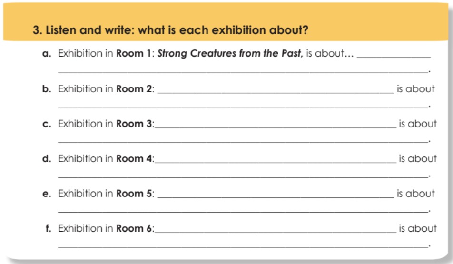Click the item letter 'b.' marker

pyautogui.click(x=47, y=88)
